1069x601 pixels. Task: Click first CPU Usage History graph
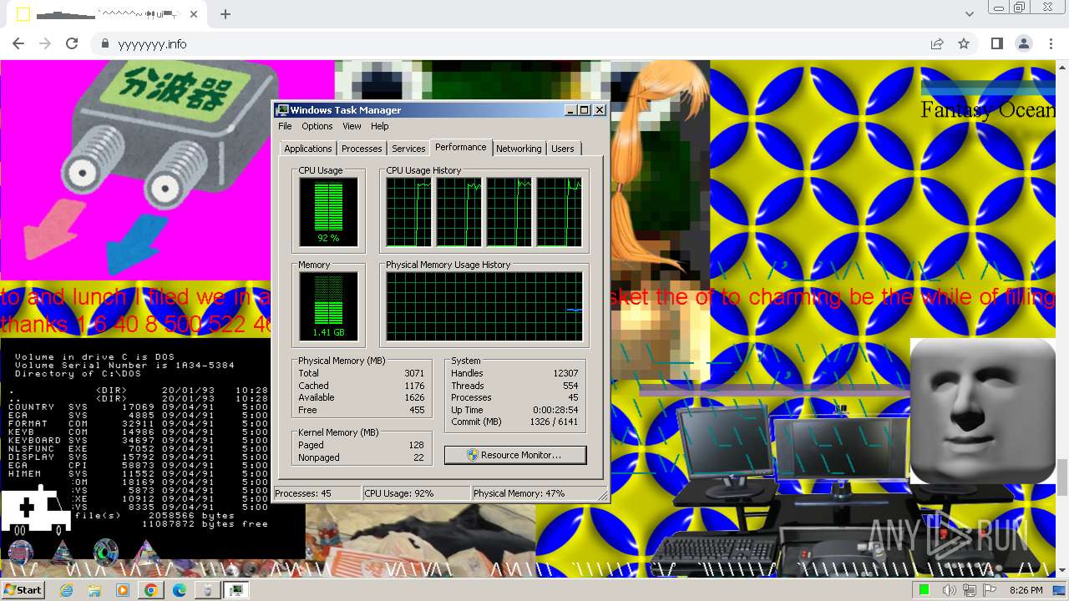coord(408,212)
